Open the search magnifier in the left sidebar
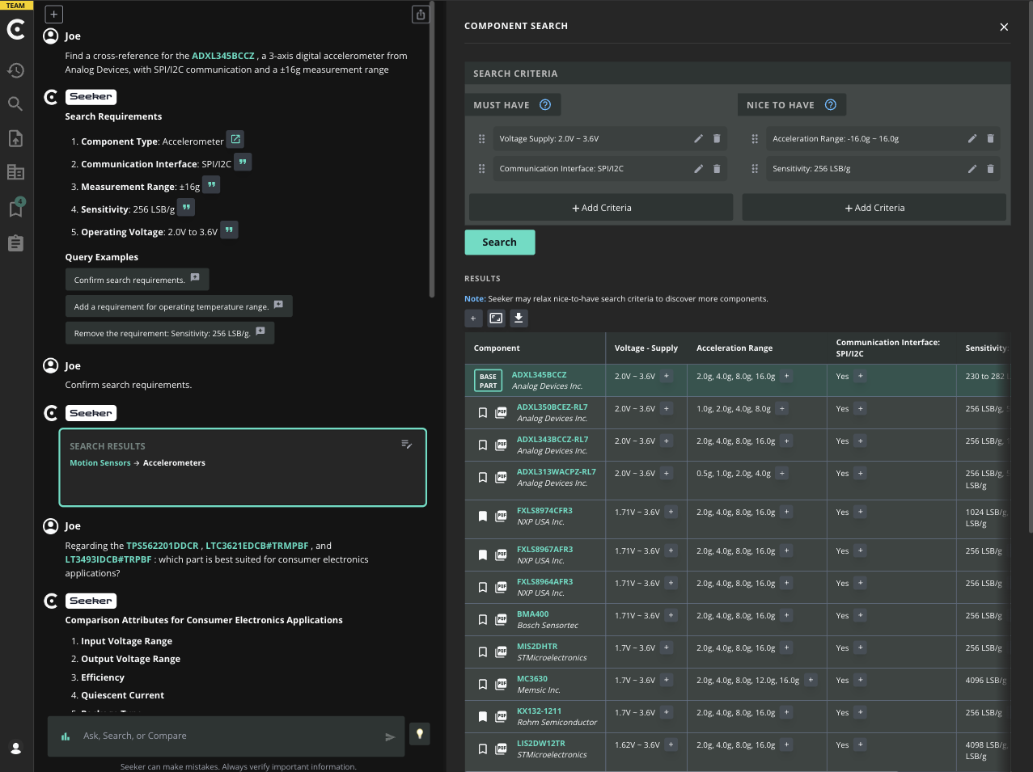This screenshot has height=772, width=1033. click(x=15, y=103)
